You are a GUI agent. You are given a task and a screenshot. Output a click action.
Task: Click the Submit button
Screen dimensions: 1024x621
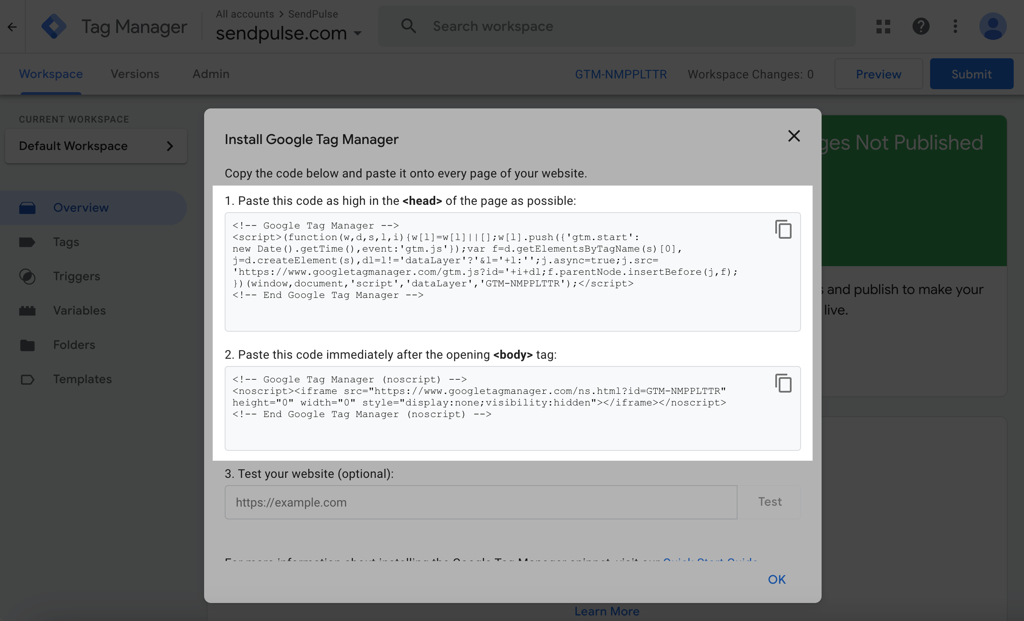(x=971, y=74)
